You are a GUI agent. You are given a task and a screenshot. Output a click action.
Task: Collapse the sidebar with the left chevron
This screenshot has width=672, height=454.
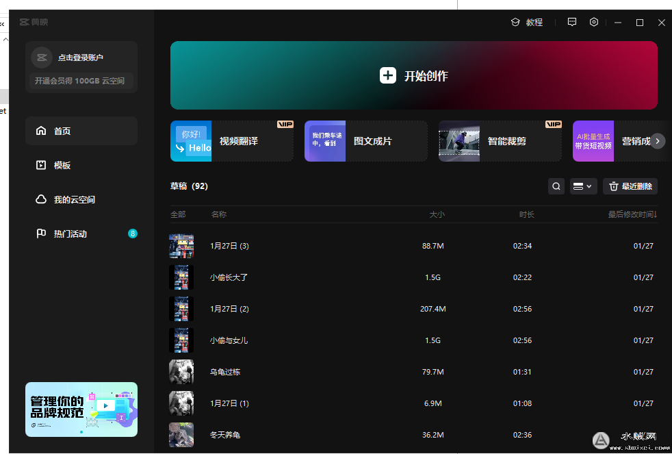click(3, 23)
